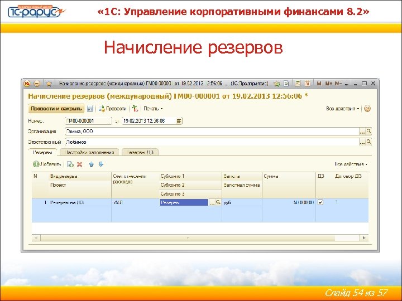
Task: Move row down with down arrow
Action: pyautogui.click(x=101, y=164)
